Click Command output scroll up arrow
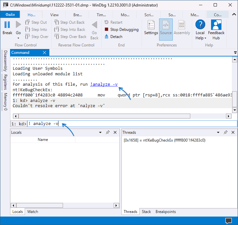Image resolution: width=238 pixels, height=225 pixels. 235,60
